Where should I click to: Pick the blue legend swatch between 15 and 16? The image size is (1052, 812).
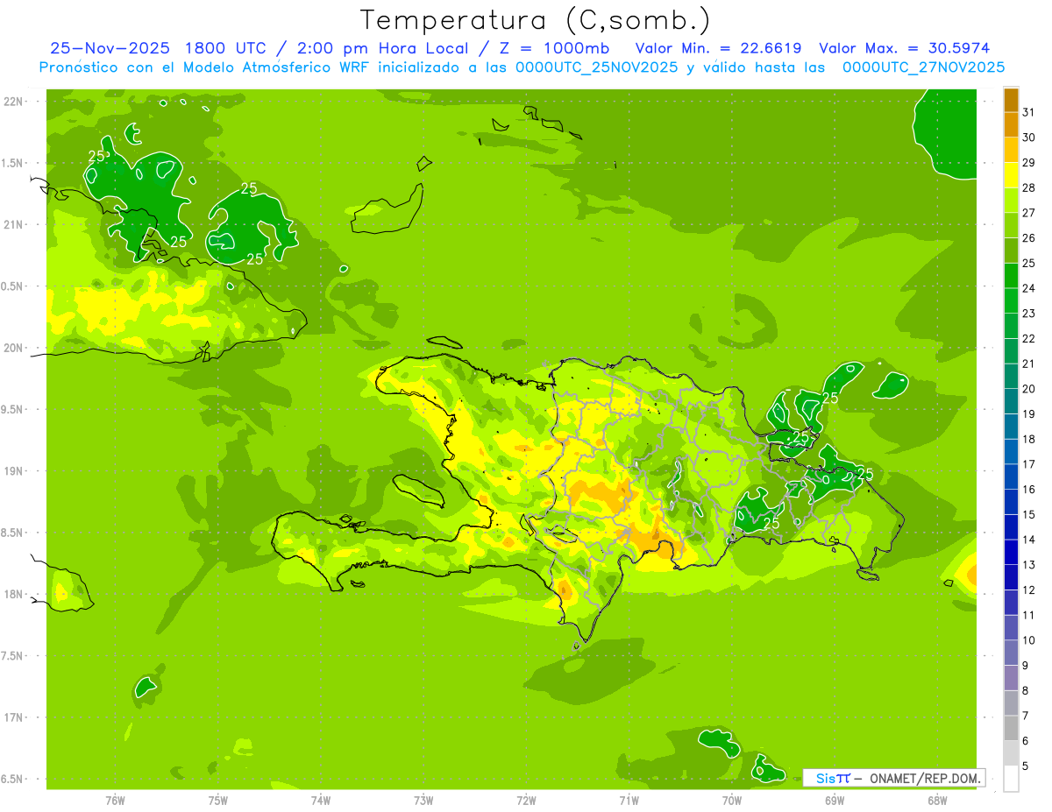tap(1011, 503)
